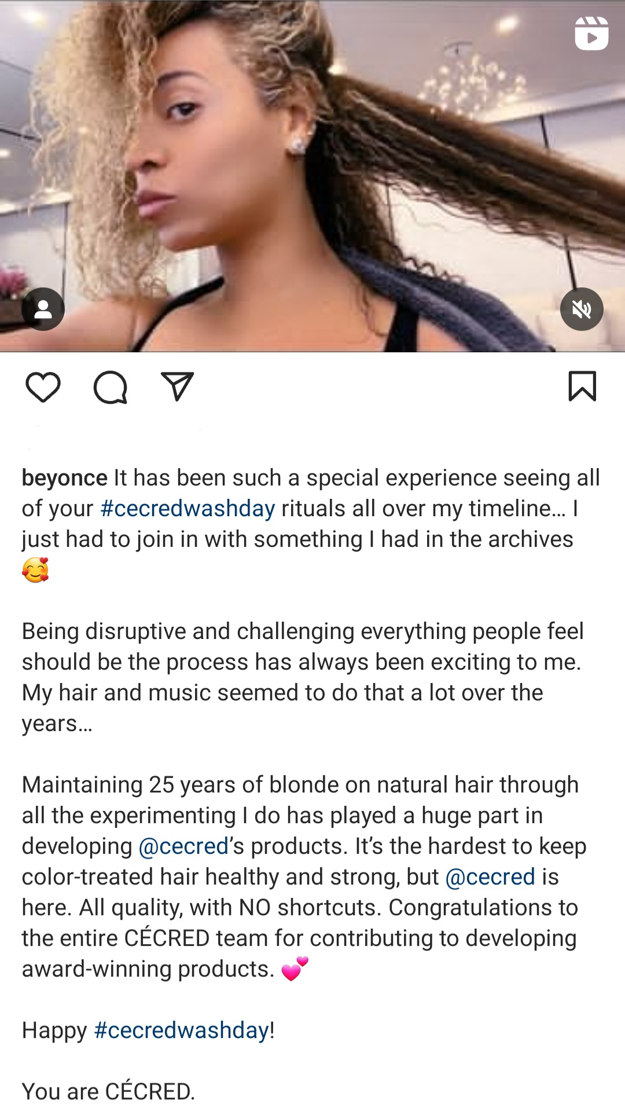This screenshot has width=625, height=1110.
Task: Share the post using the paper plane icon
Action: click(177, 386)
